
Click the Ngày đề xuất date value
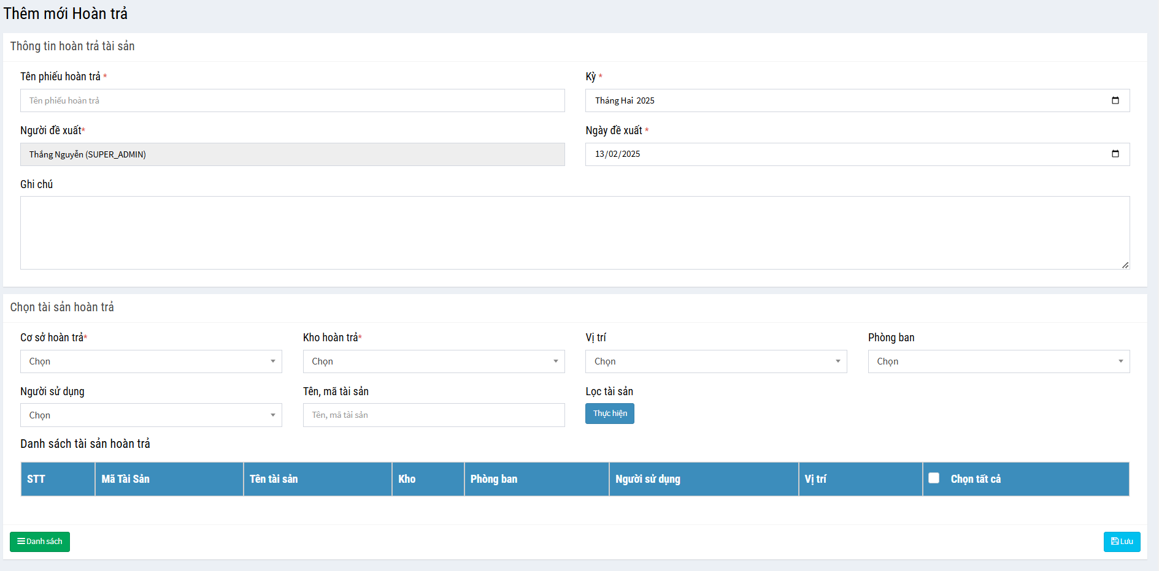pos(617,154)
